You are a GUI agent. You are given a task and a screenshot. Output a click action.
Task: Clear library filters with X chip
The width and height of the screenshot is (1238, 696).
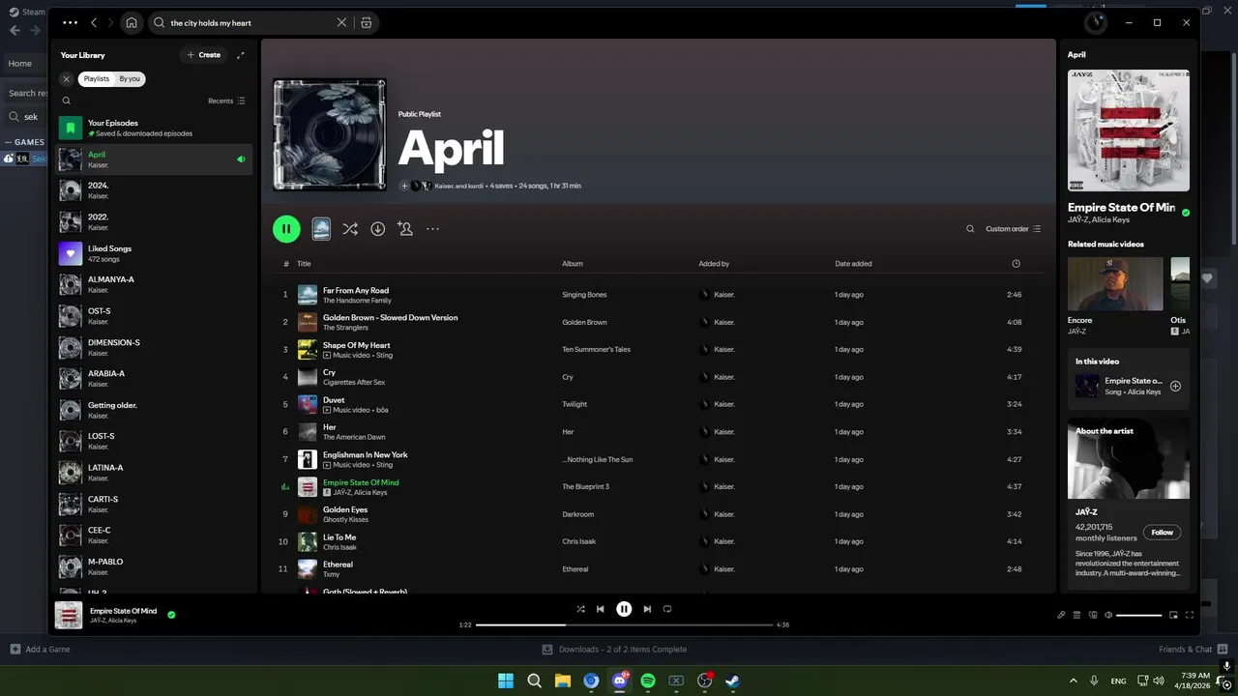(x=67, y=79)
